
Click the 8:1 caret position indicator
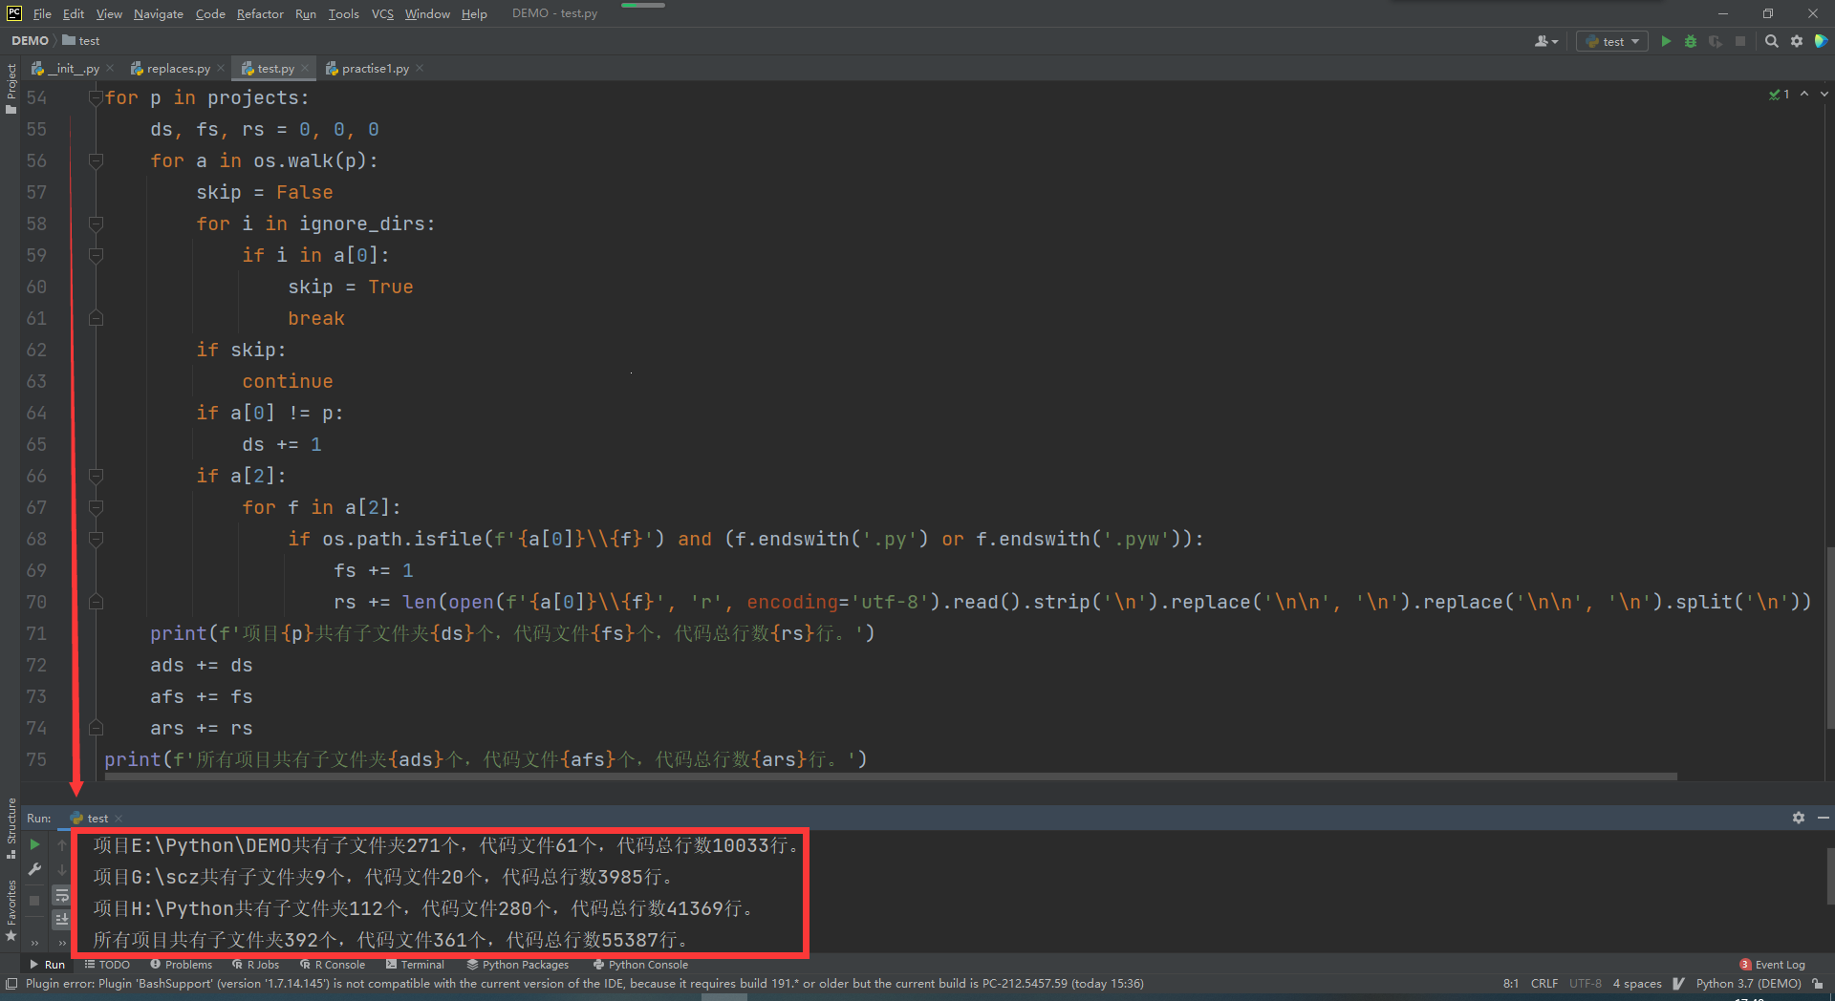click(x=1510, y=983)
